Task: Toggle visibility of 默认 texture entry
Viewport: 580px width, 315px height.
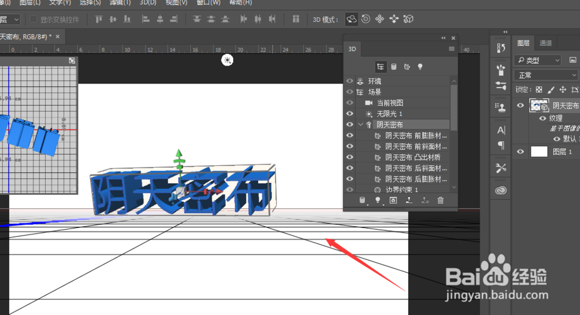Action: tap(557, 139)
